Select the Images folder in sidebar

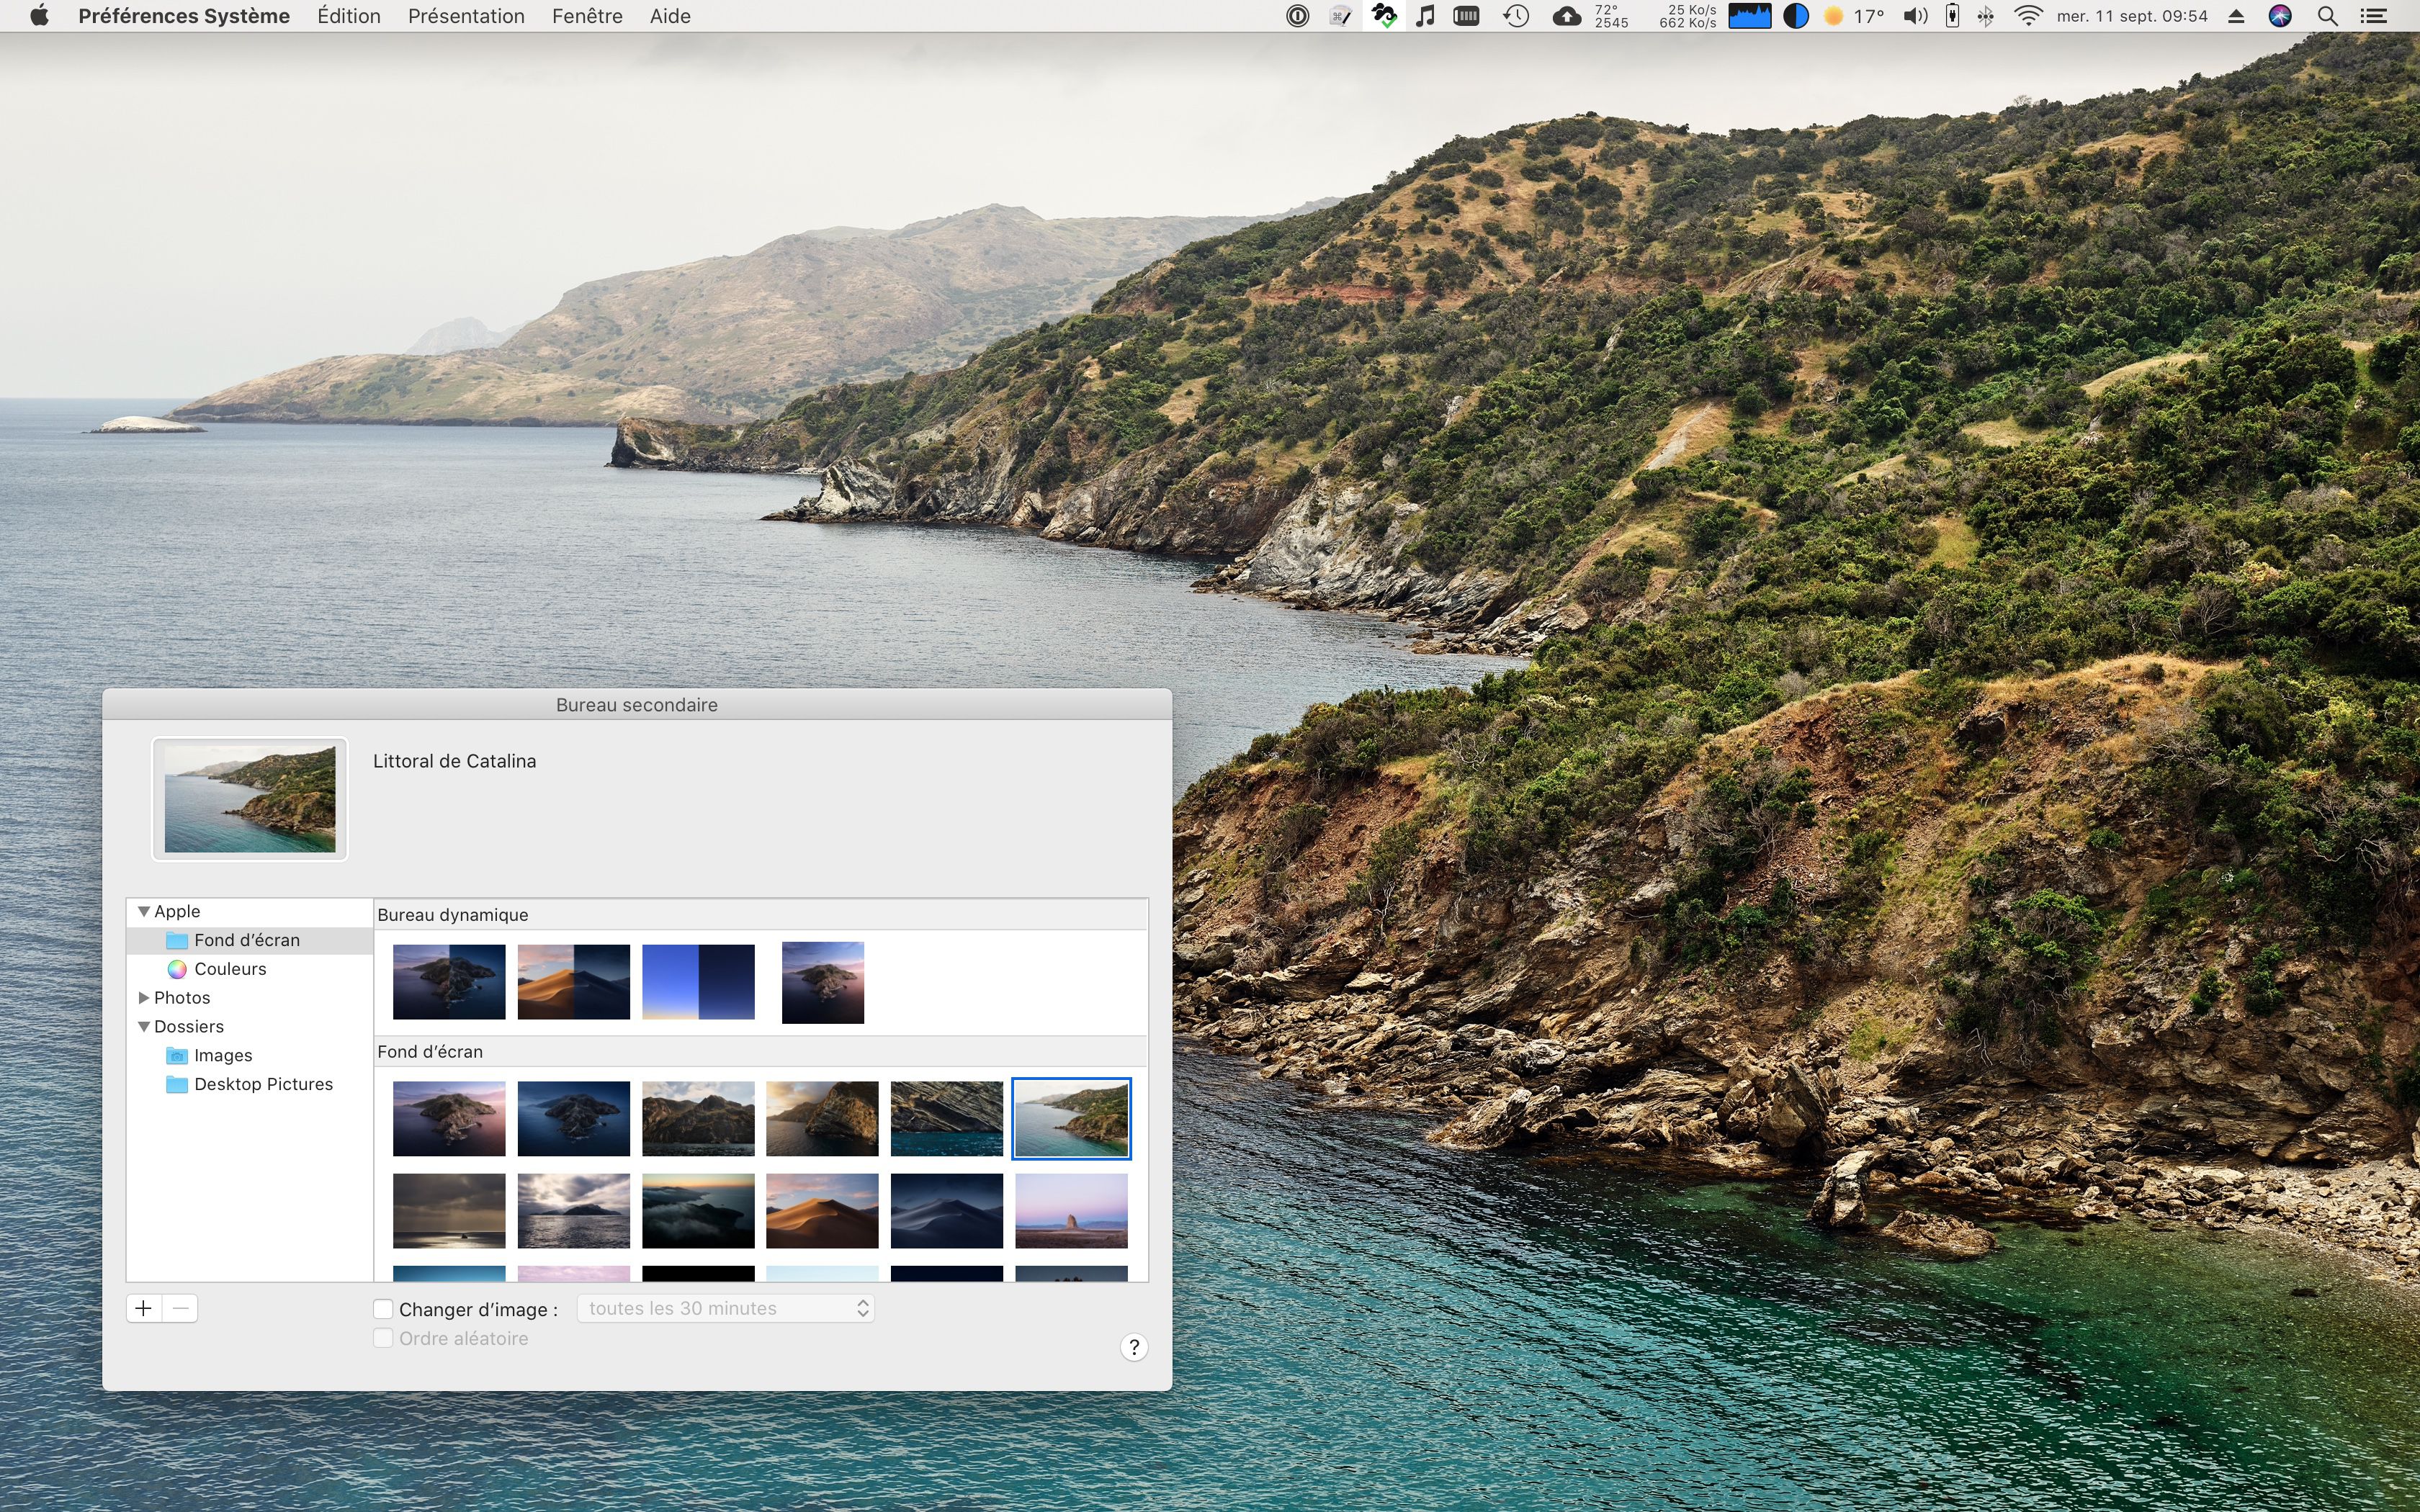click(223, 1055)
